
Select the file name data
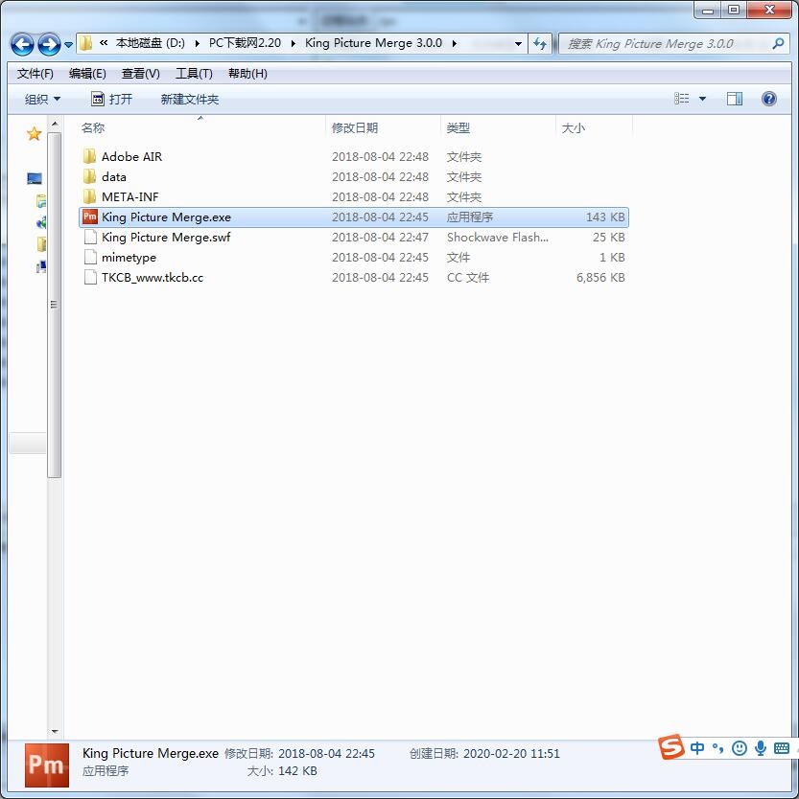tap(114, 177)
